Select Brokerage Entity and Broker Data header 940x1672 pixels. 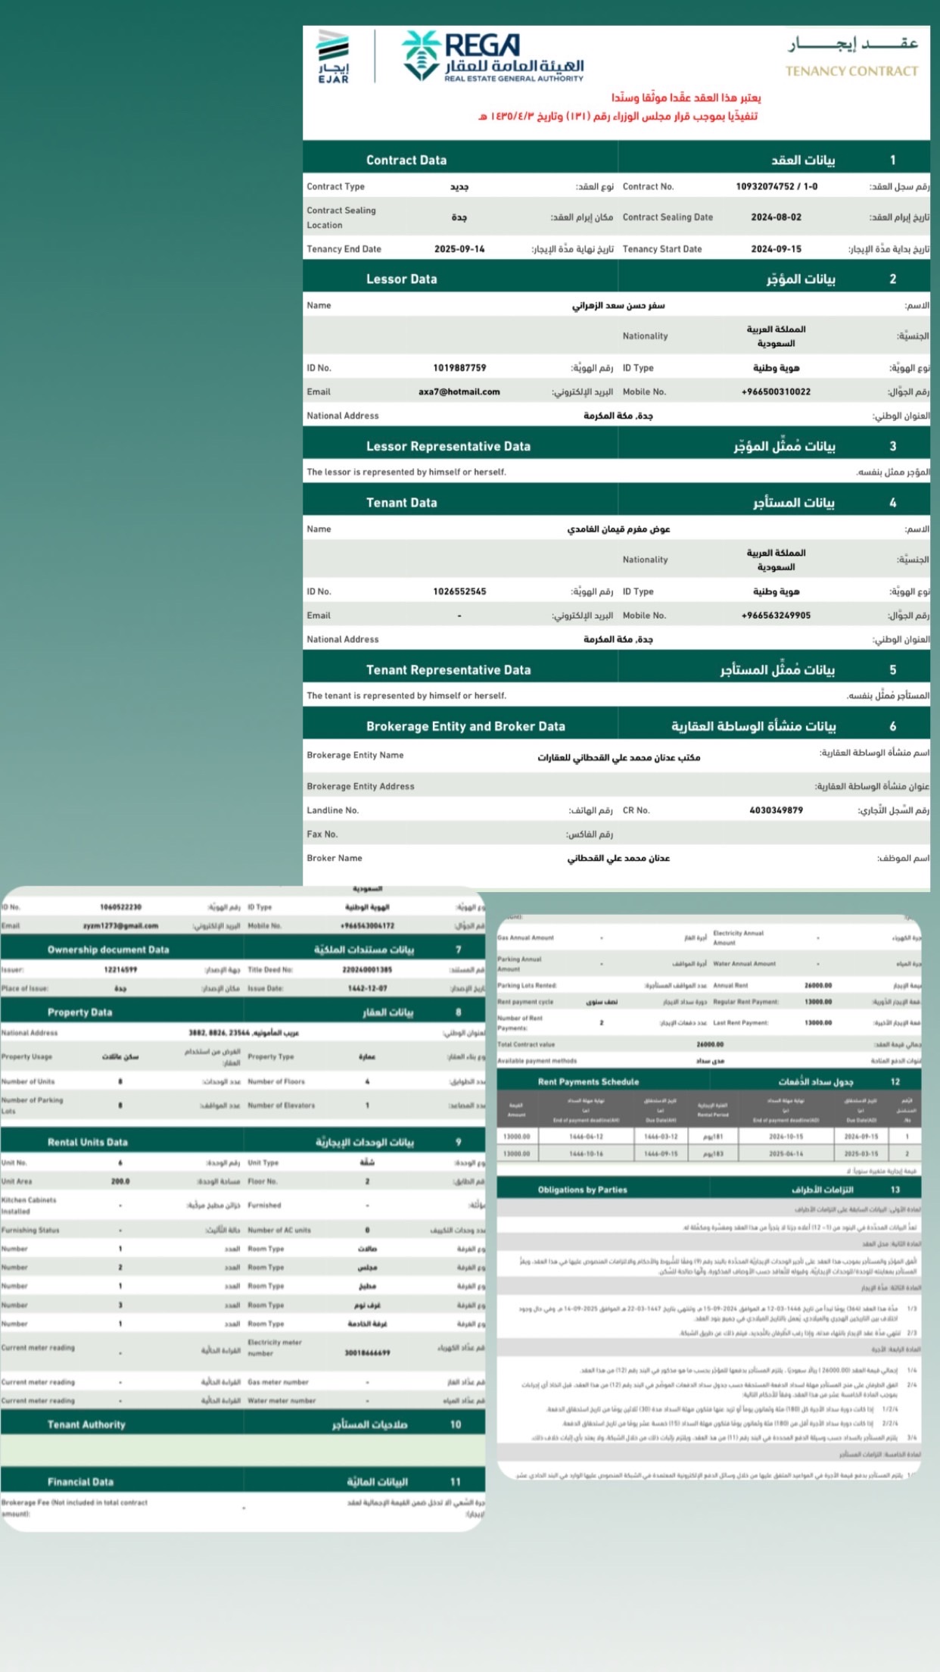coord(465,726)
